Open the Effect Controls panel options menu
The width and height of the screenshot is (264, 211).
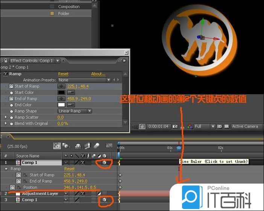pos(124,60)
